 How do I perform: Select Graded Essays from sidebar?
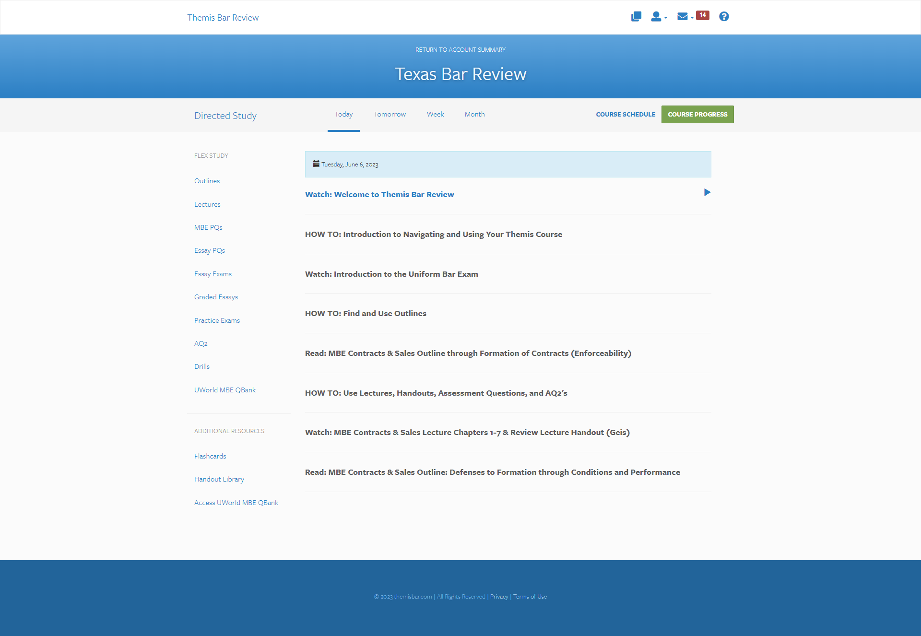[216, 297]
